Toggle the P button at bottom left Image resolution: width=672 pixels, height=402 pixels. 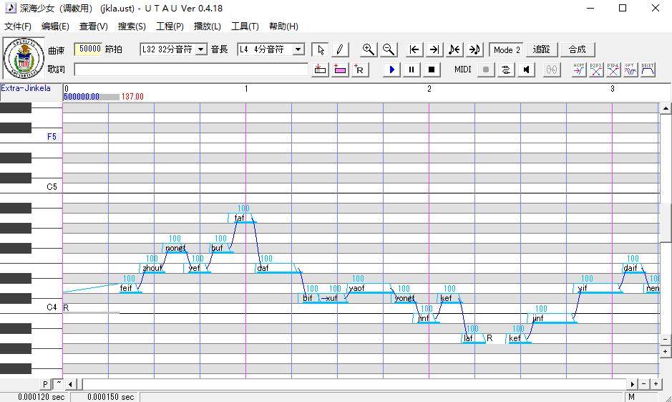tap(45, 384)
